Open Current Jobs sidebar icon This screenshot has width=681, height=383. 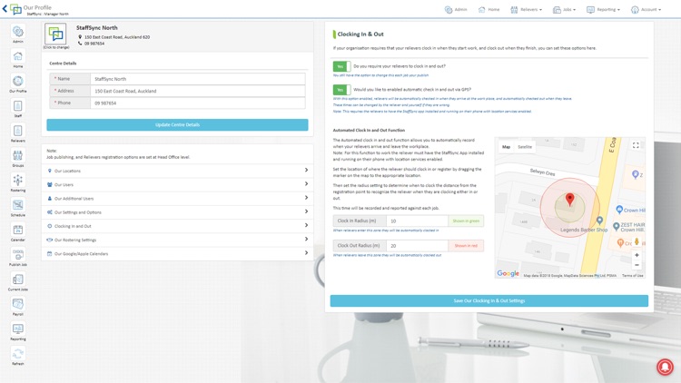[x=18, y=280]
